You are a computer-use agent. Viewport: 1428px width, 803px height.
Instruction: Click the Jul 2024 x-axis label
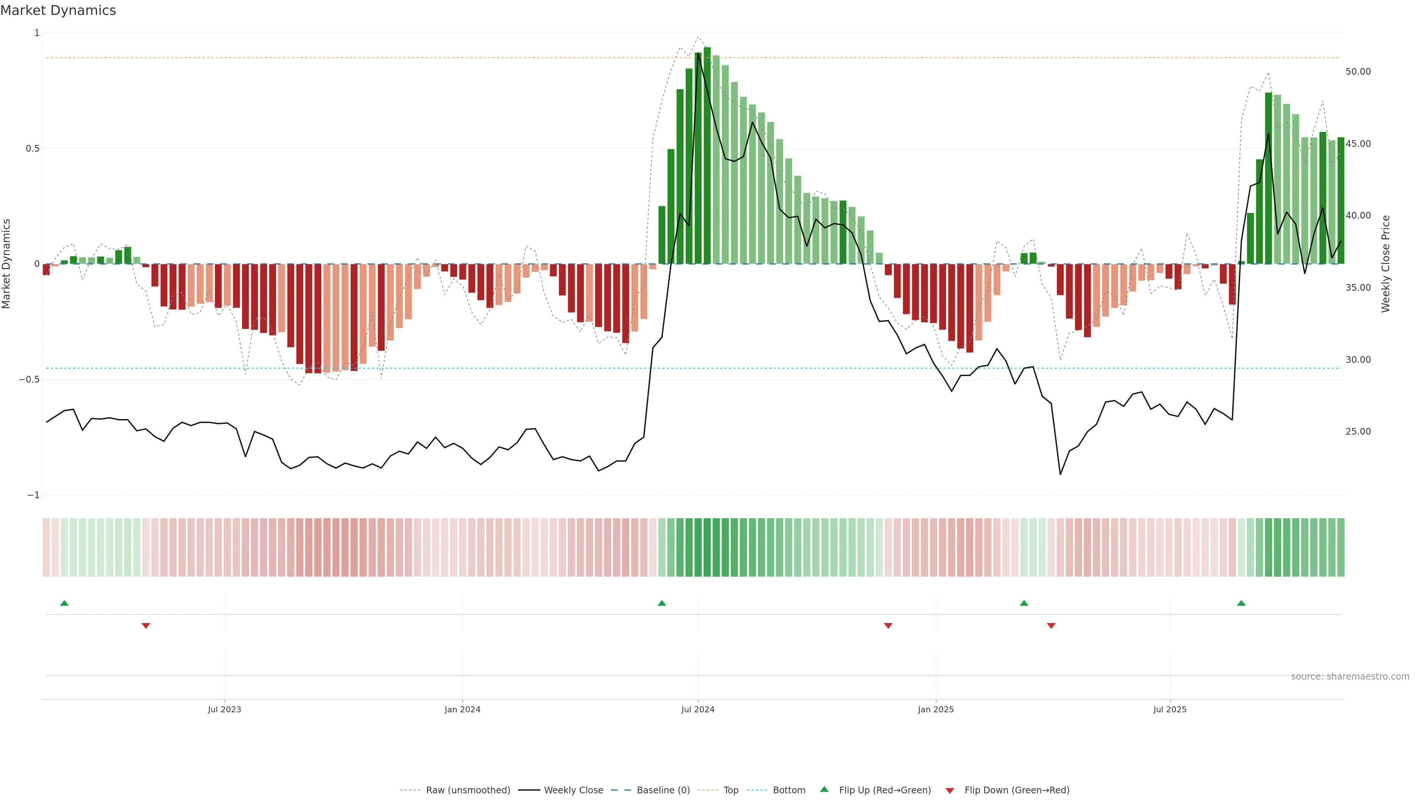(697, 709)
